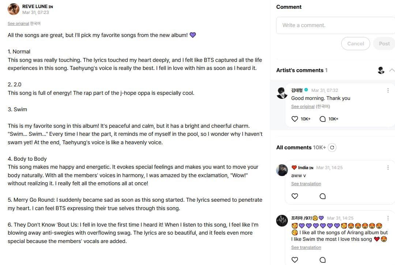
Task: Open 김태형's profile avatar in the artist's comment
Action: click(282, 93)
